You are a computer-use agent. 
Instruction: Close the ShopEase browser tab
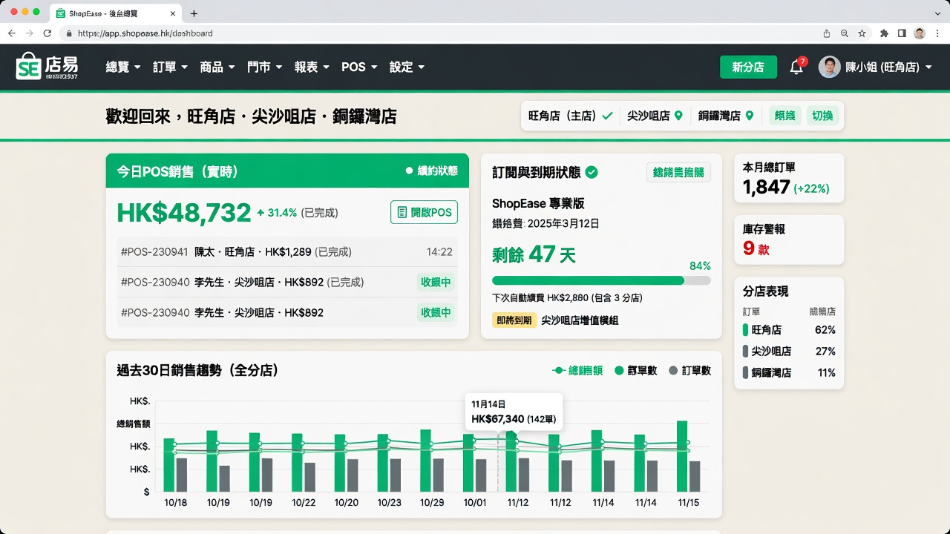coord(172,13)
